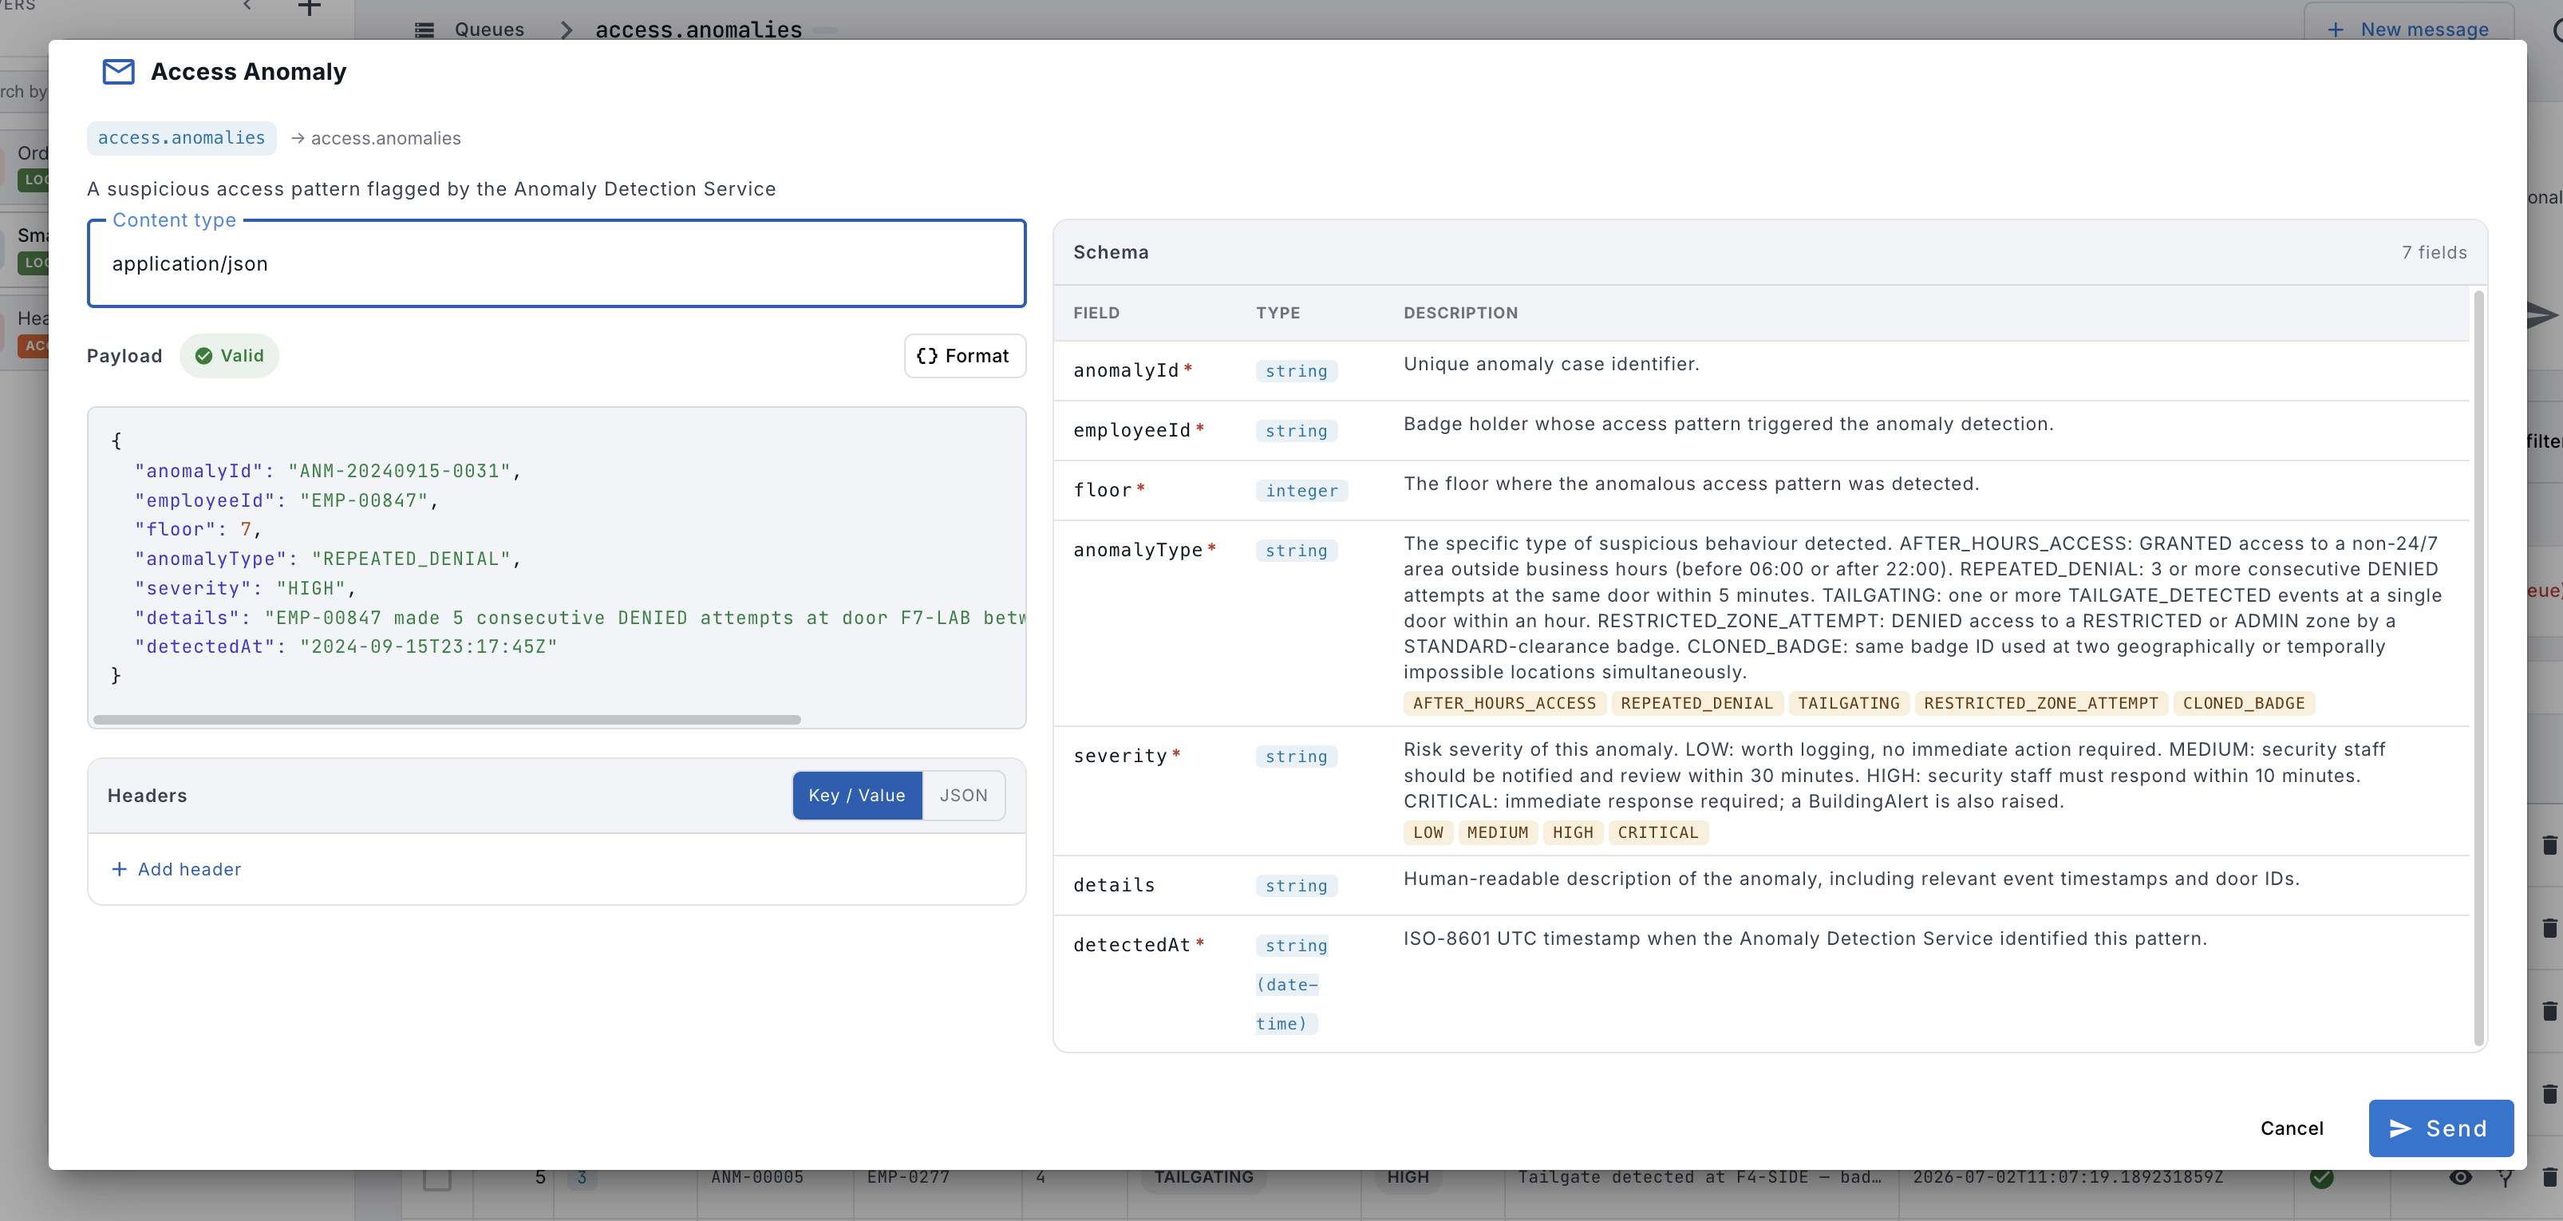Select the floor schema field
This screenshot has width=2563, height=1221.
[x=1761, y=489]
